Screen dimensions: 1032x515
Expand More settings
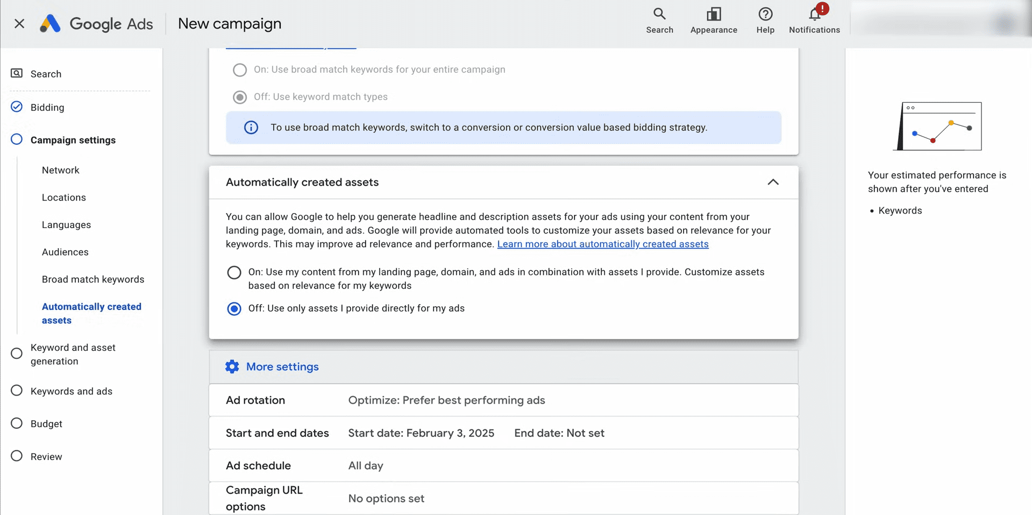click(x=282, y=366)
